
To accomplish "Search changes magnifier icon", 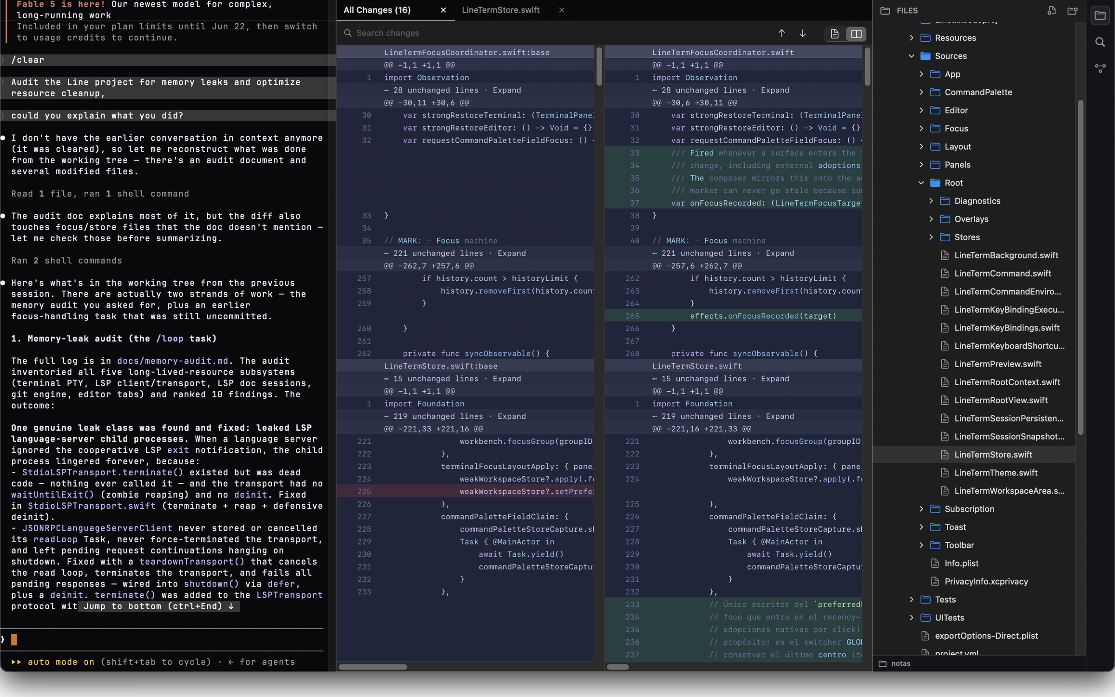I will (348, 33).
